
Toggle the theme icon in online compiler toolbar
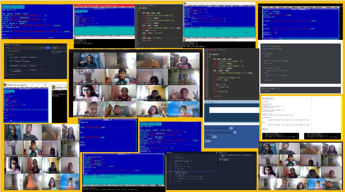44,48
